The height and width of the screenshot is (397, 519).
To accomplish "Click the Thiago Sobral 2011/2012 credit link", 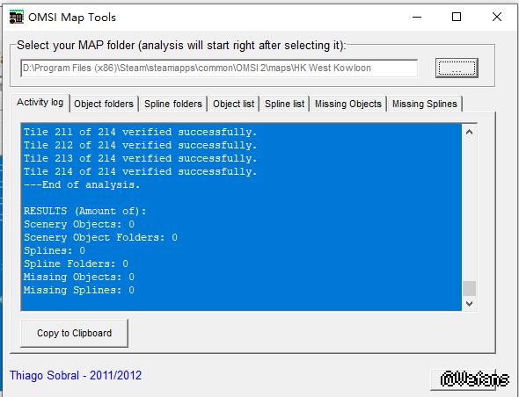I will tap(76, 376).
